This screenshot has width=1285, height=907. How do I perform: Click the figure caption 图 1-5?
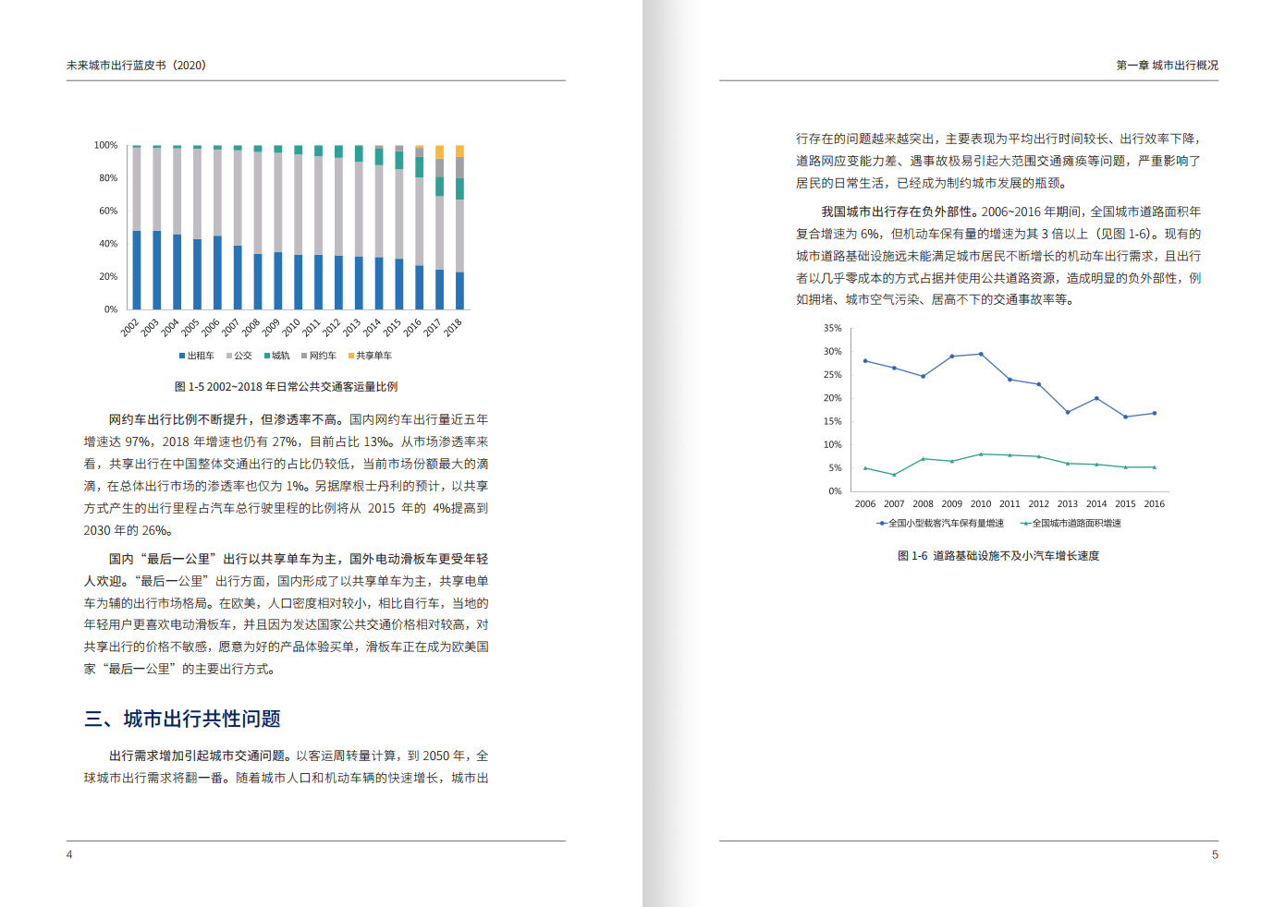286,387
